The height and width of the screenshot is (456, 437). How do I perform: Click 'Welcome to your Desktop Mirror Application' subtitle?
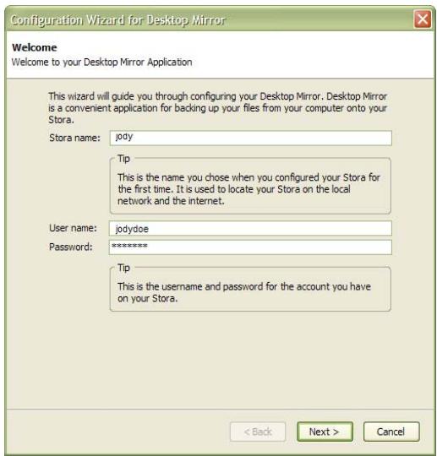[x=101, y=62]
